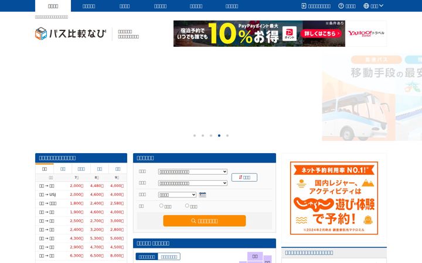Select the second carousel dot
Image resolution: width=422 pixels, height=263 pixels.
203,136
